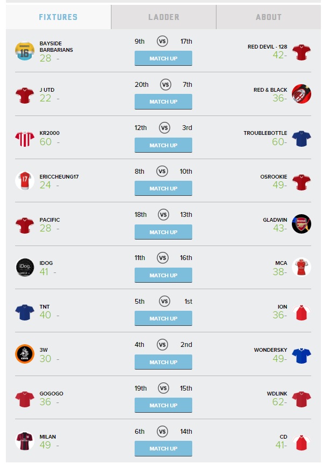The width and height of the screenshot is (322, 464).
Task: Click the Troublebottle blue jersey icon
Action: pyautogui.click(x=302, y=139)
